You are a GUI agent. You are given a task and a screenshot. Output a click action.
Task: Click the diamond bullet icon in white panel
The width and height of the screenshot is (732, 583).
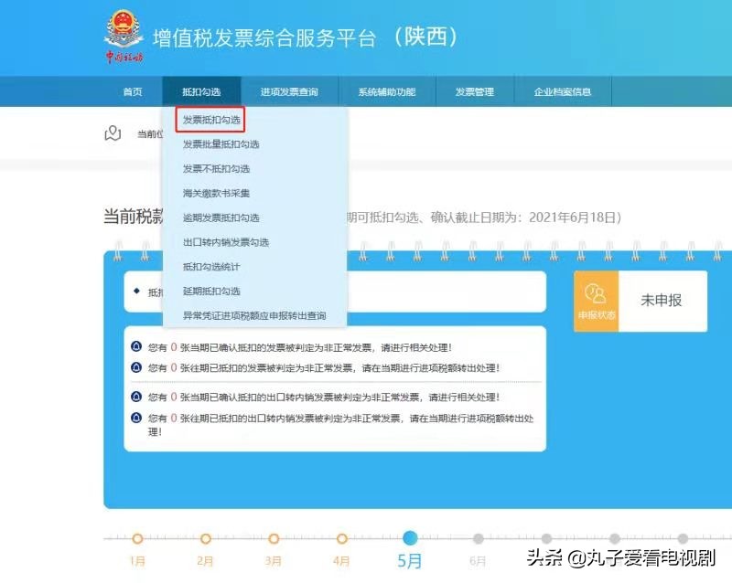tap(136, 291)
